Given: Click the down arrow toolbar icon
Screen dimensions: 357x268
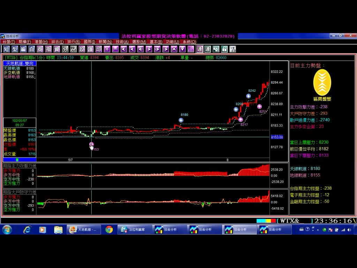Looking at the screenshot, I should [x=182, y=49].
